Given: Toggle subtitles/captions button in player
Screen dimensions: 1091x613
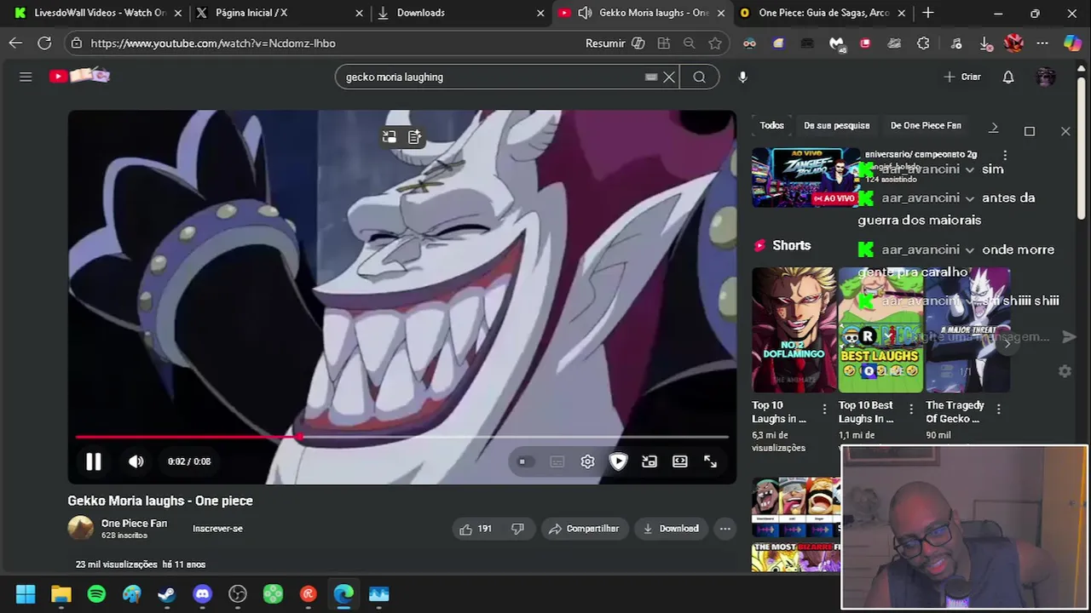Looking at the screenshot, I should pyautogui.click(x=557, y=461).
